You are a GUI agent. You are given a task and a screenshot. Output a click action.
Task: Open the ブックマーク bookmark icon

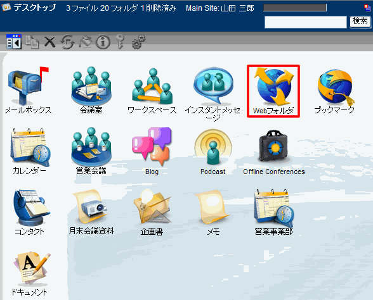(335, 87)
